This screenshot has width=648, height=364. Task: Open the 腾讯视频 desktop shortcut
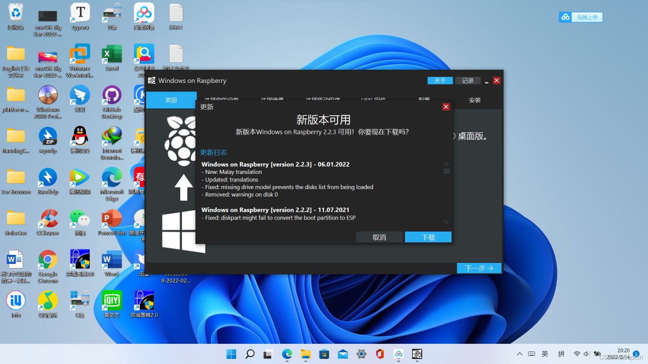(80, 181)
